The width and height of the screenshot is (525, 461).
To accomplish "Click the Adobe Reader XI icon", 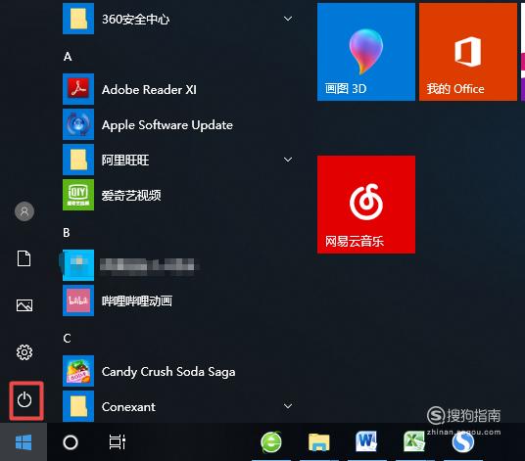I will pyautogui.click(x=78, y=89).
